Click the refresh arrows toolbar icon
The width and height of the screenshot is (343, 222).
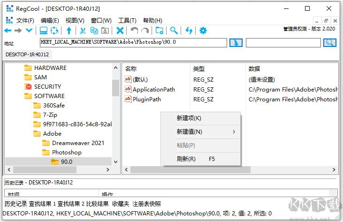(189, 31)
